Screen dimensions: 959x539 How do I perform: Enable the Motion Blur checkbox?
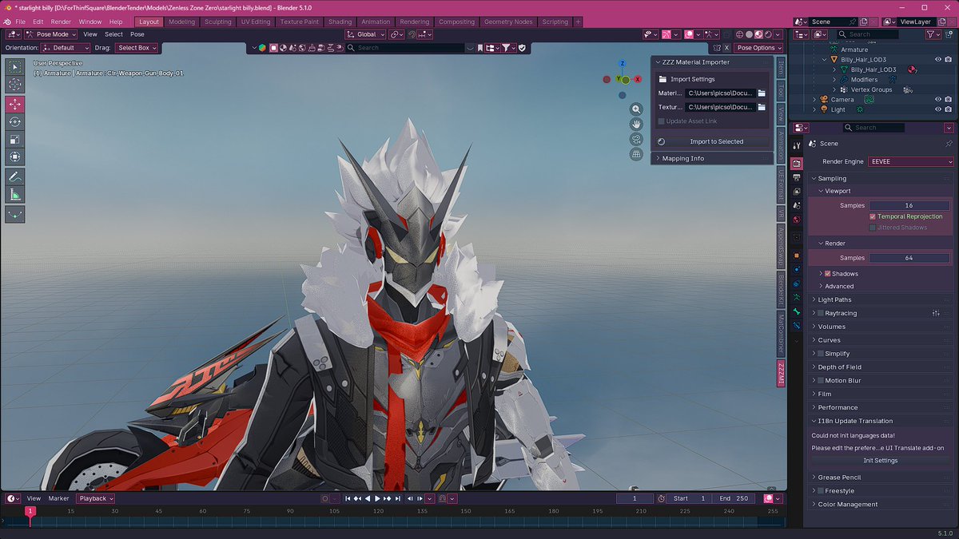click(821, 381)
